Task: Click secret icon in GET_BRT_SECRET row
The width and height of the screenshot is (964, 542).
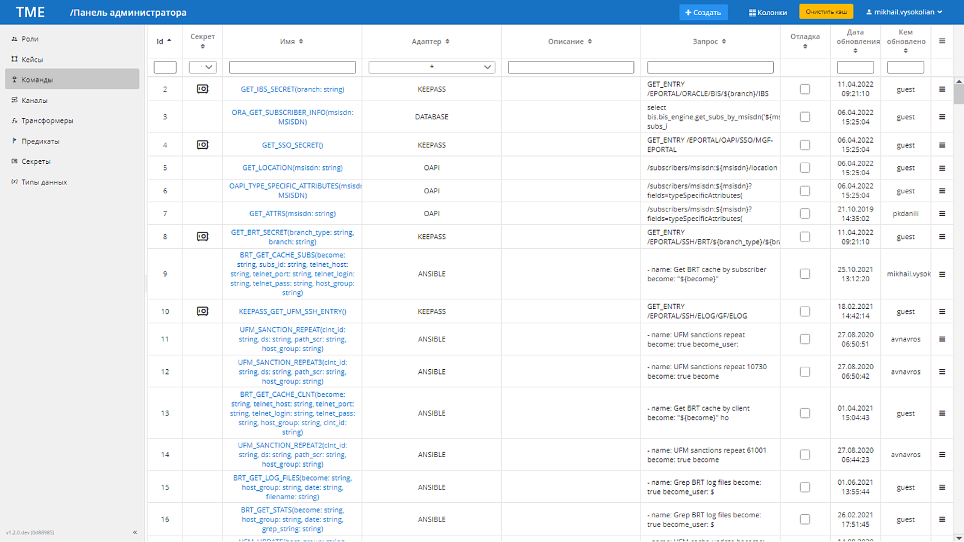Action: tap(202, 237)
